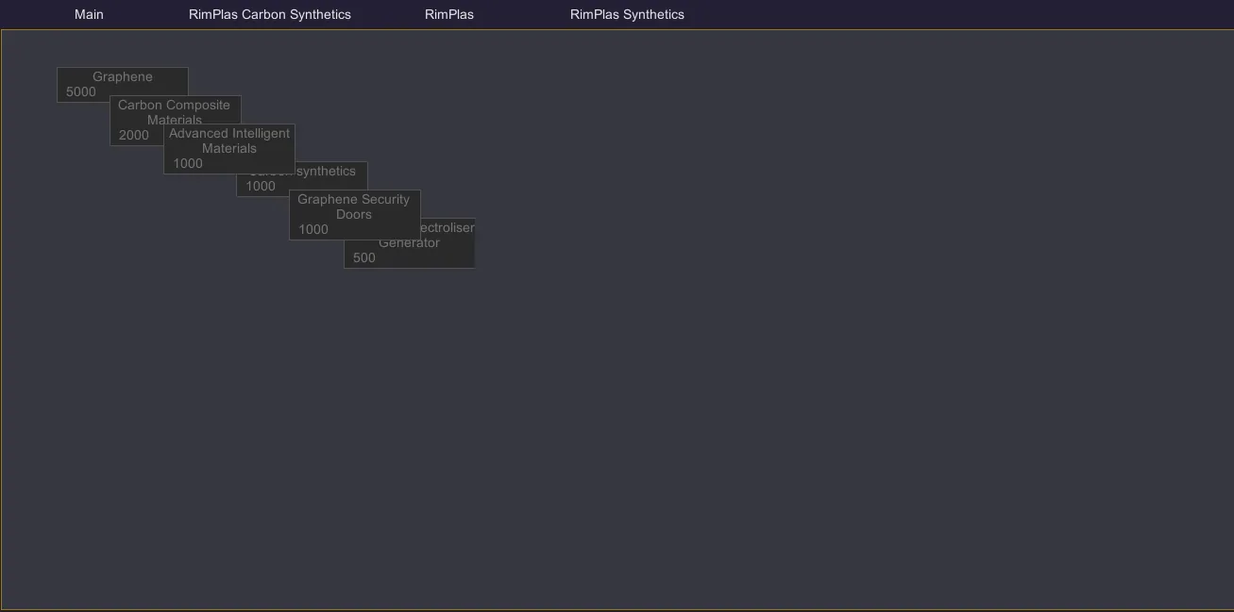Click blank tab bar space right of RimPlas Synthetics
Viewport: 1234px width, 612px height.
944,14
